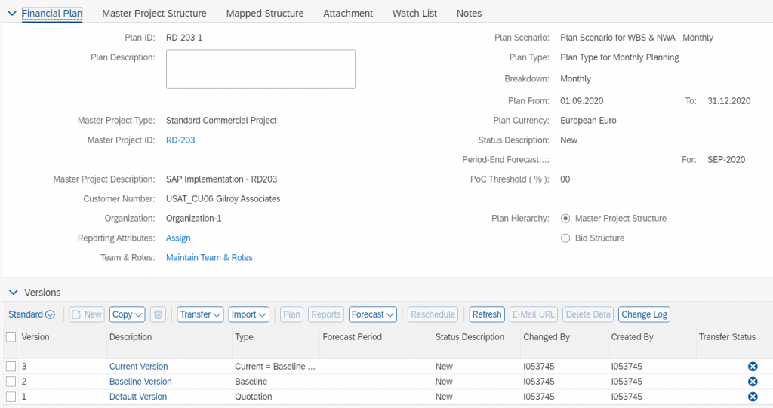Screen dimensions: 773x408
Task: Click into the Plan Description text box
Action: pos(260,69)
